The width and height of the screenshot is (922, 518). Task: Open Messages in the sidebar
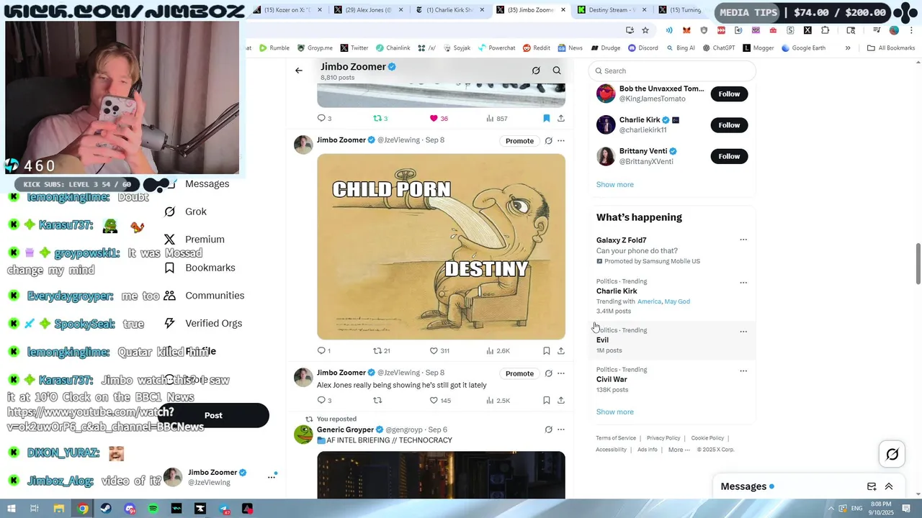(207, 183)
